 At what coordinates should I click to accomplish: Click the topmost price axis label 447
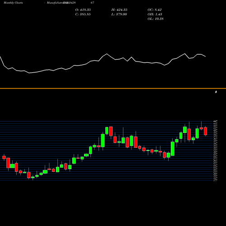[216, 121]
